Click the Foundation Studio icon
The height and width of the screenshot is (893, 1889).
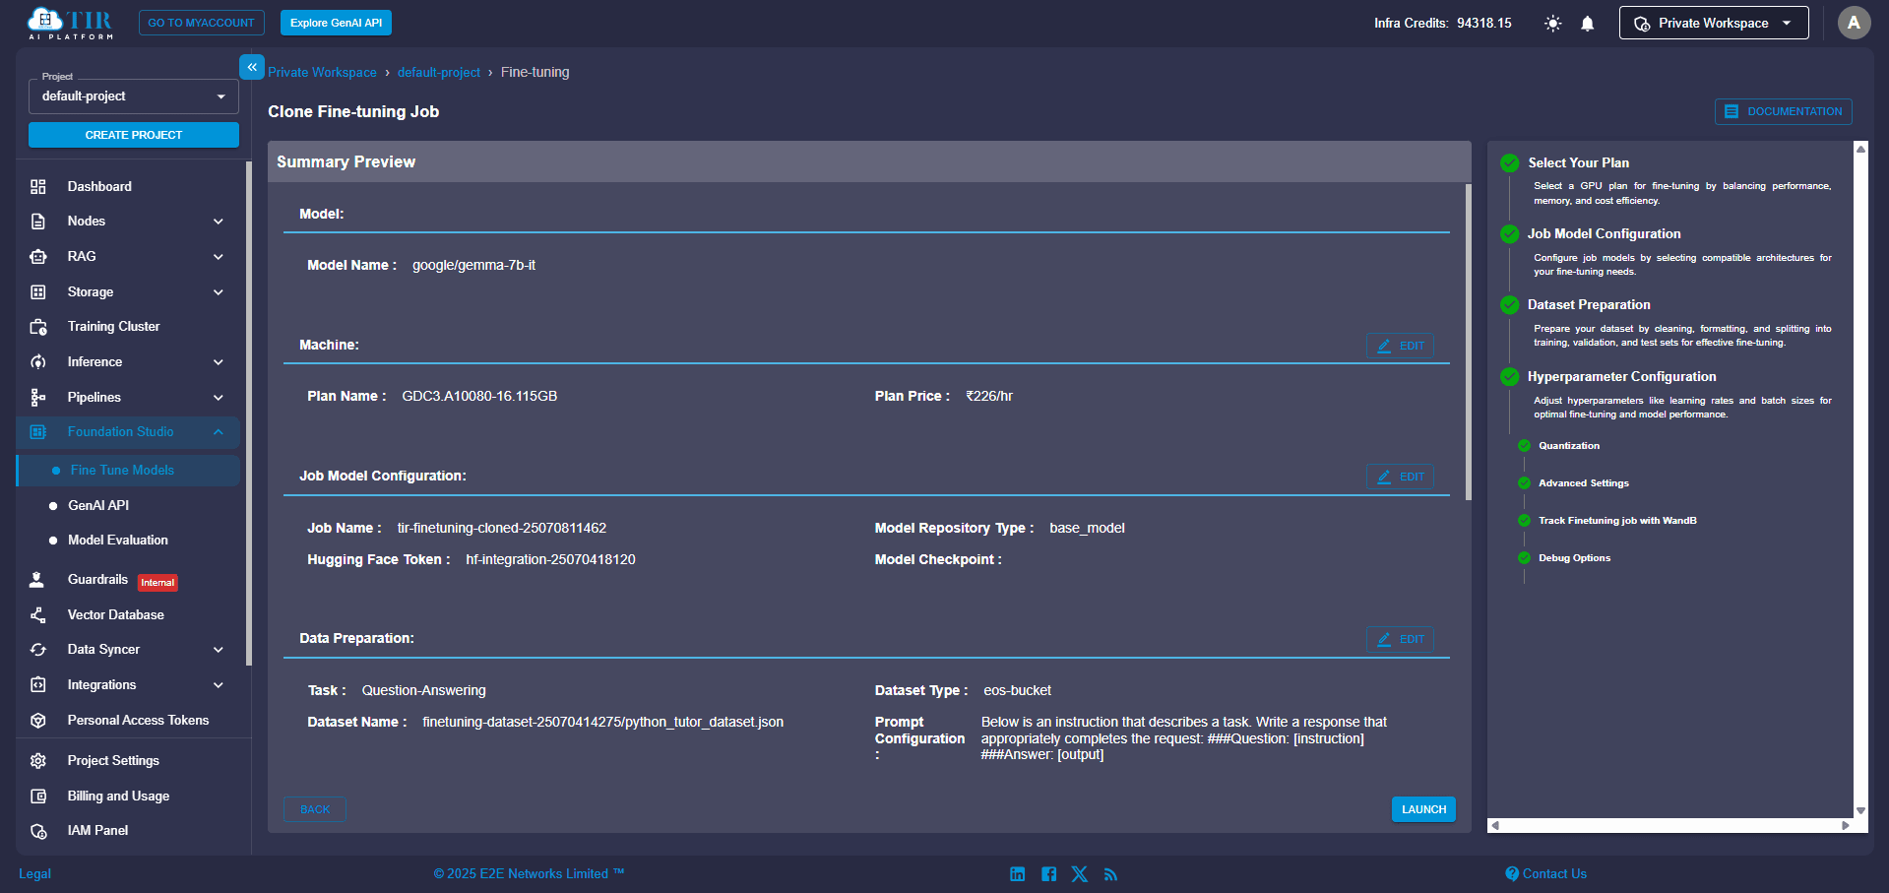[38, 432]
